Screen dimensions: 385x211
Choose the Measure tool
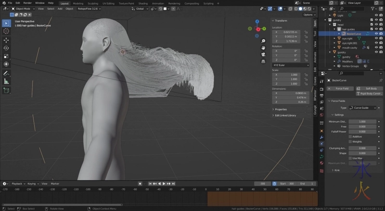pos(6,81)
